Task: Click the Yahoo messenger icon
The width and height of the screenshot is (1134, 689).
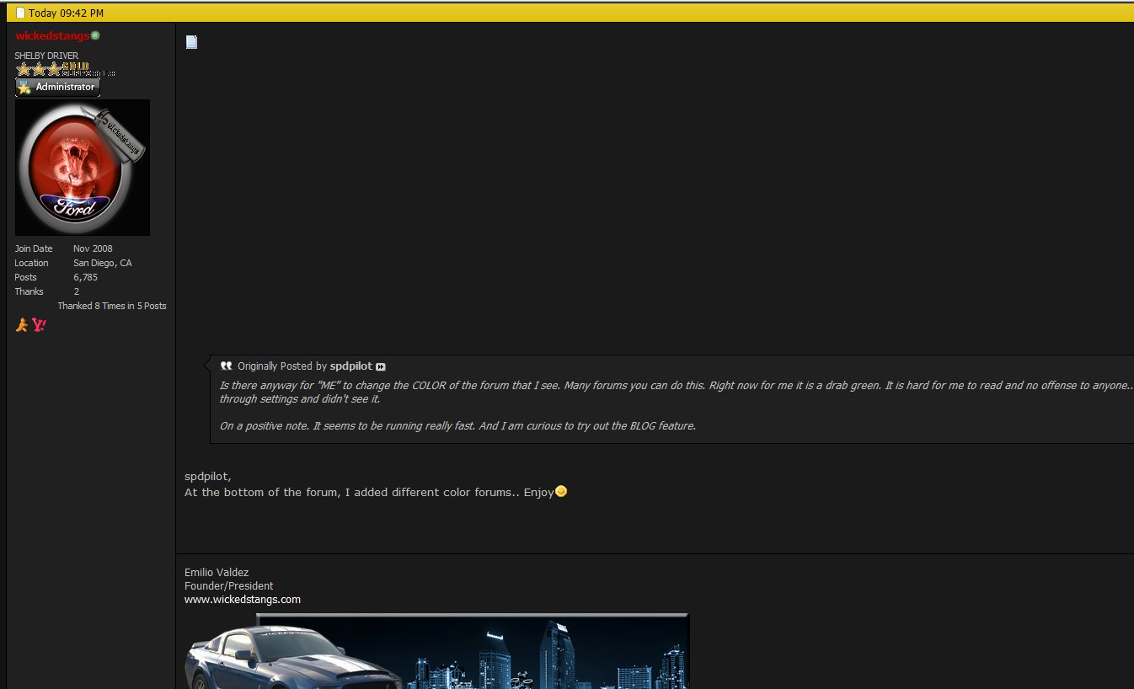Action: point(39,324)
